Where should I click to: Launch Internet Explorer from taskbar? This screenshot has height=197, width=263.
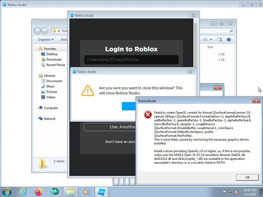(x=23, y=192)
